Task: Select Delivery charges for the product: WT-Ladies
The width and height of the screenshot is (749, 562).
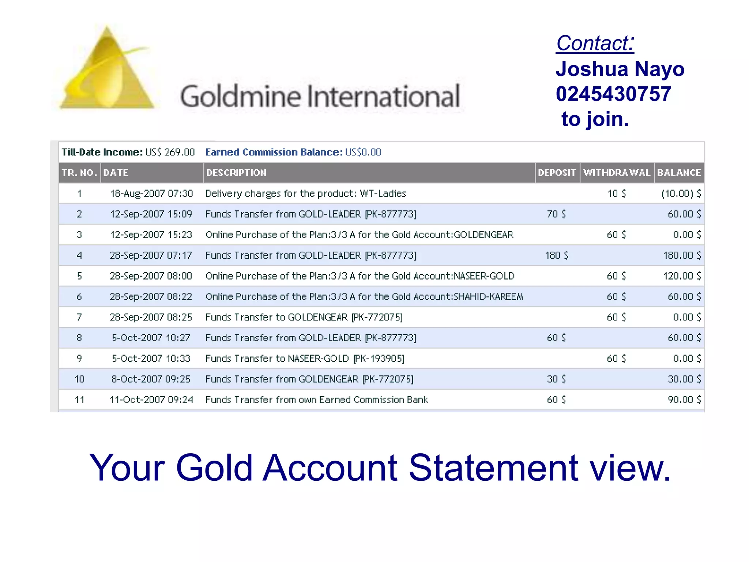Action: (306, 193)
